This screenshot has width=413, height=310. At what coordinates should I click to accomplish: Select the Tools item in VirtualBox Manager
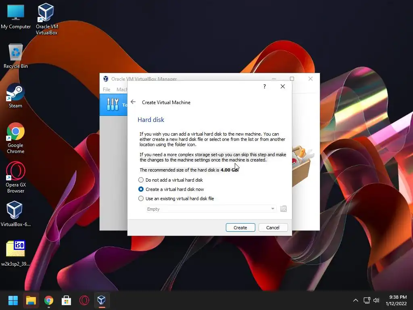pos(113,105)
